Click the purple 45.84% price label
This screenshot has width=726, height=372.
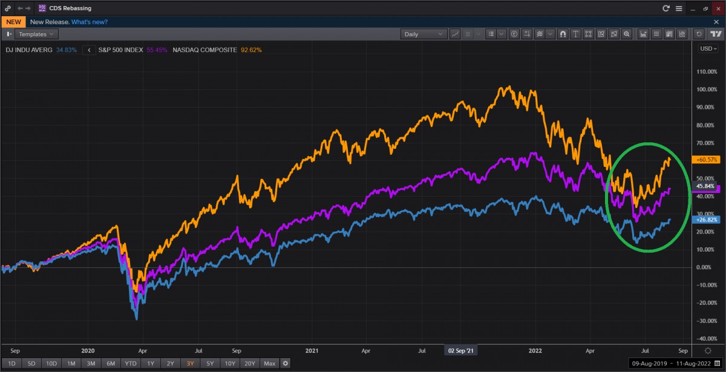(705, 187)
